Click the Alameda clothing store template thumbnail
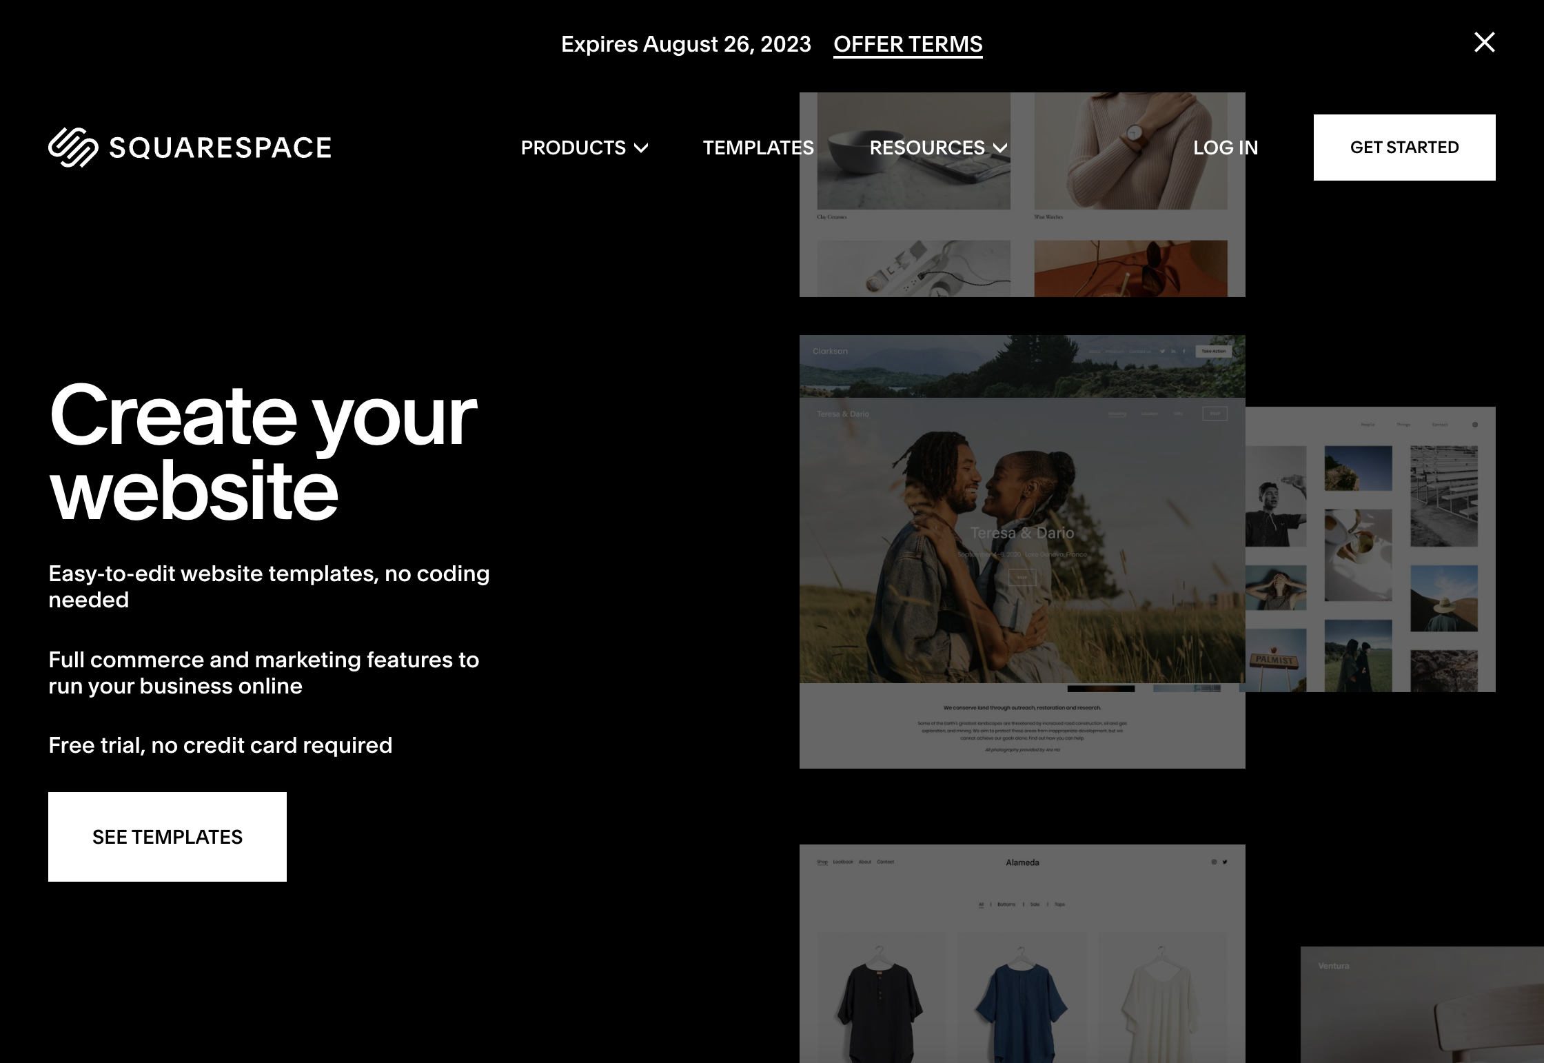1544x1063 pixels. coord(1021,951)
